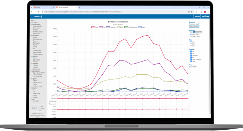The image size is (243, 131).
Task: Open Traffic summary under Logging
Action: (37, 86)
